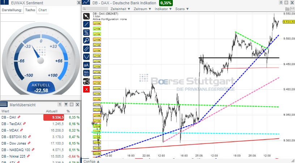Select the DB - Dow Jones row name
This screenshot has height=163, width=295.
point(14,143)
